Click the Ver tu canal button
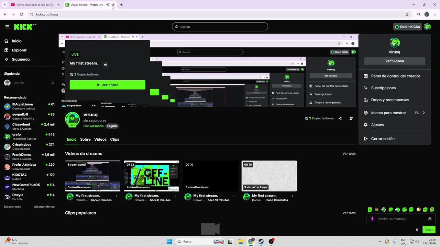 [x=395, y=61]
